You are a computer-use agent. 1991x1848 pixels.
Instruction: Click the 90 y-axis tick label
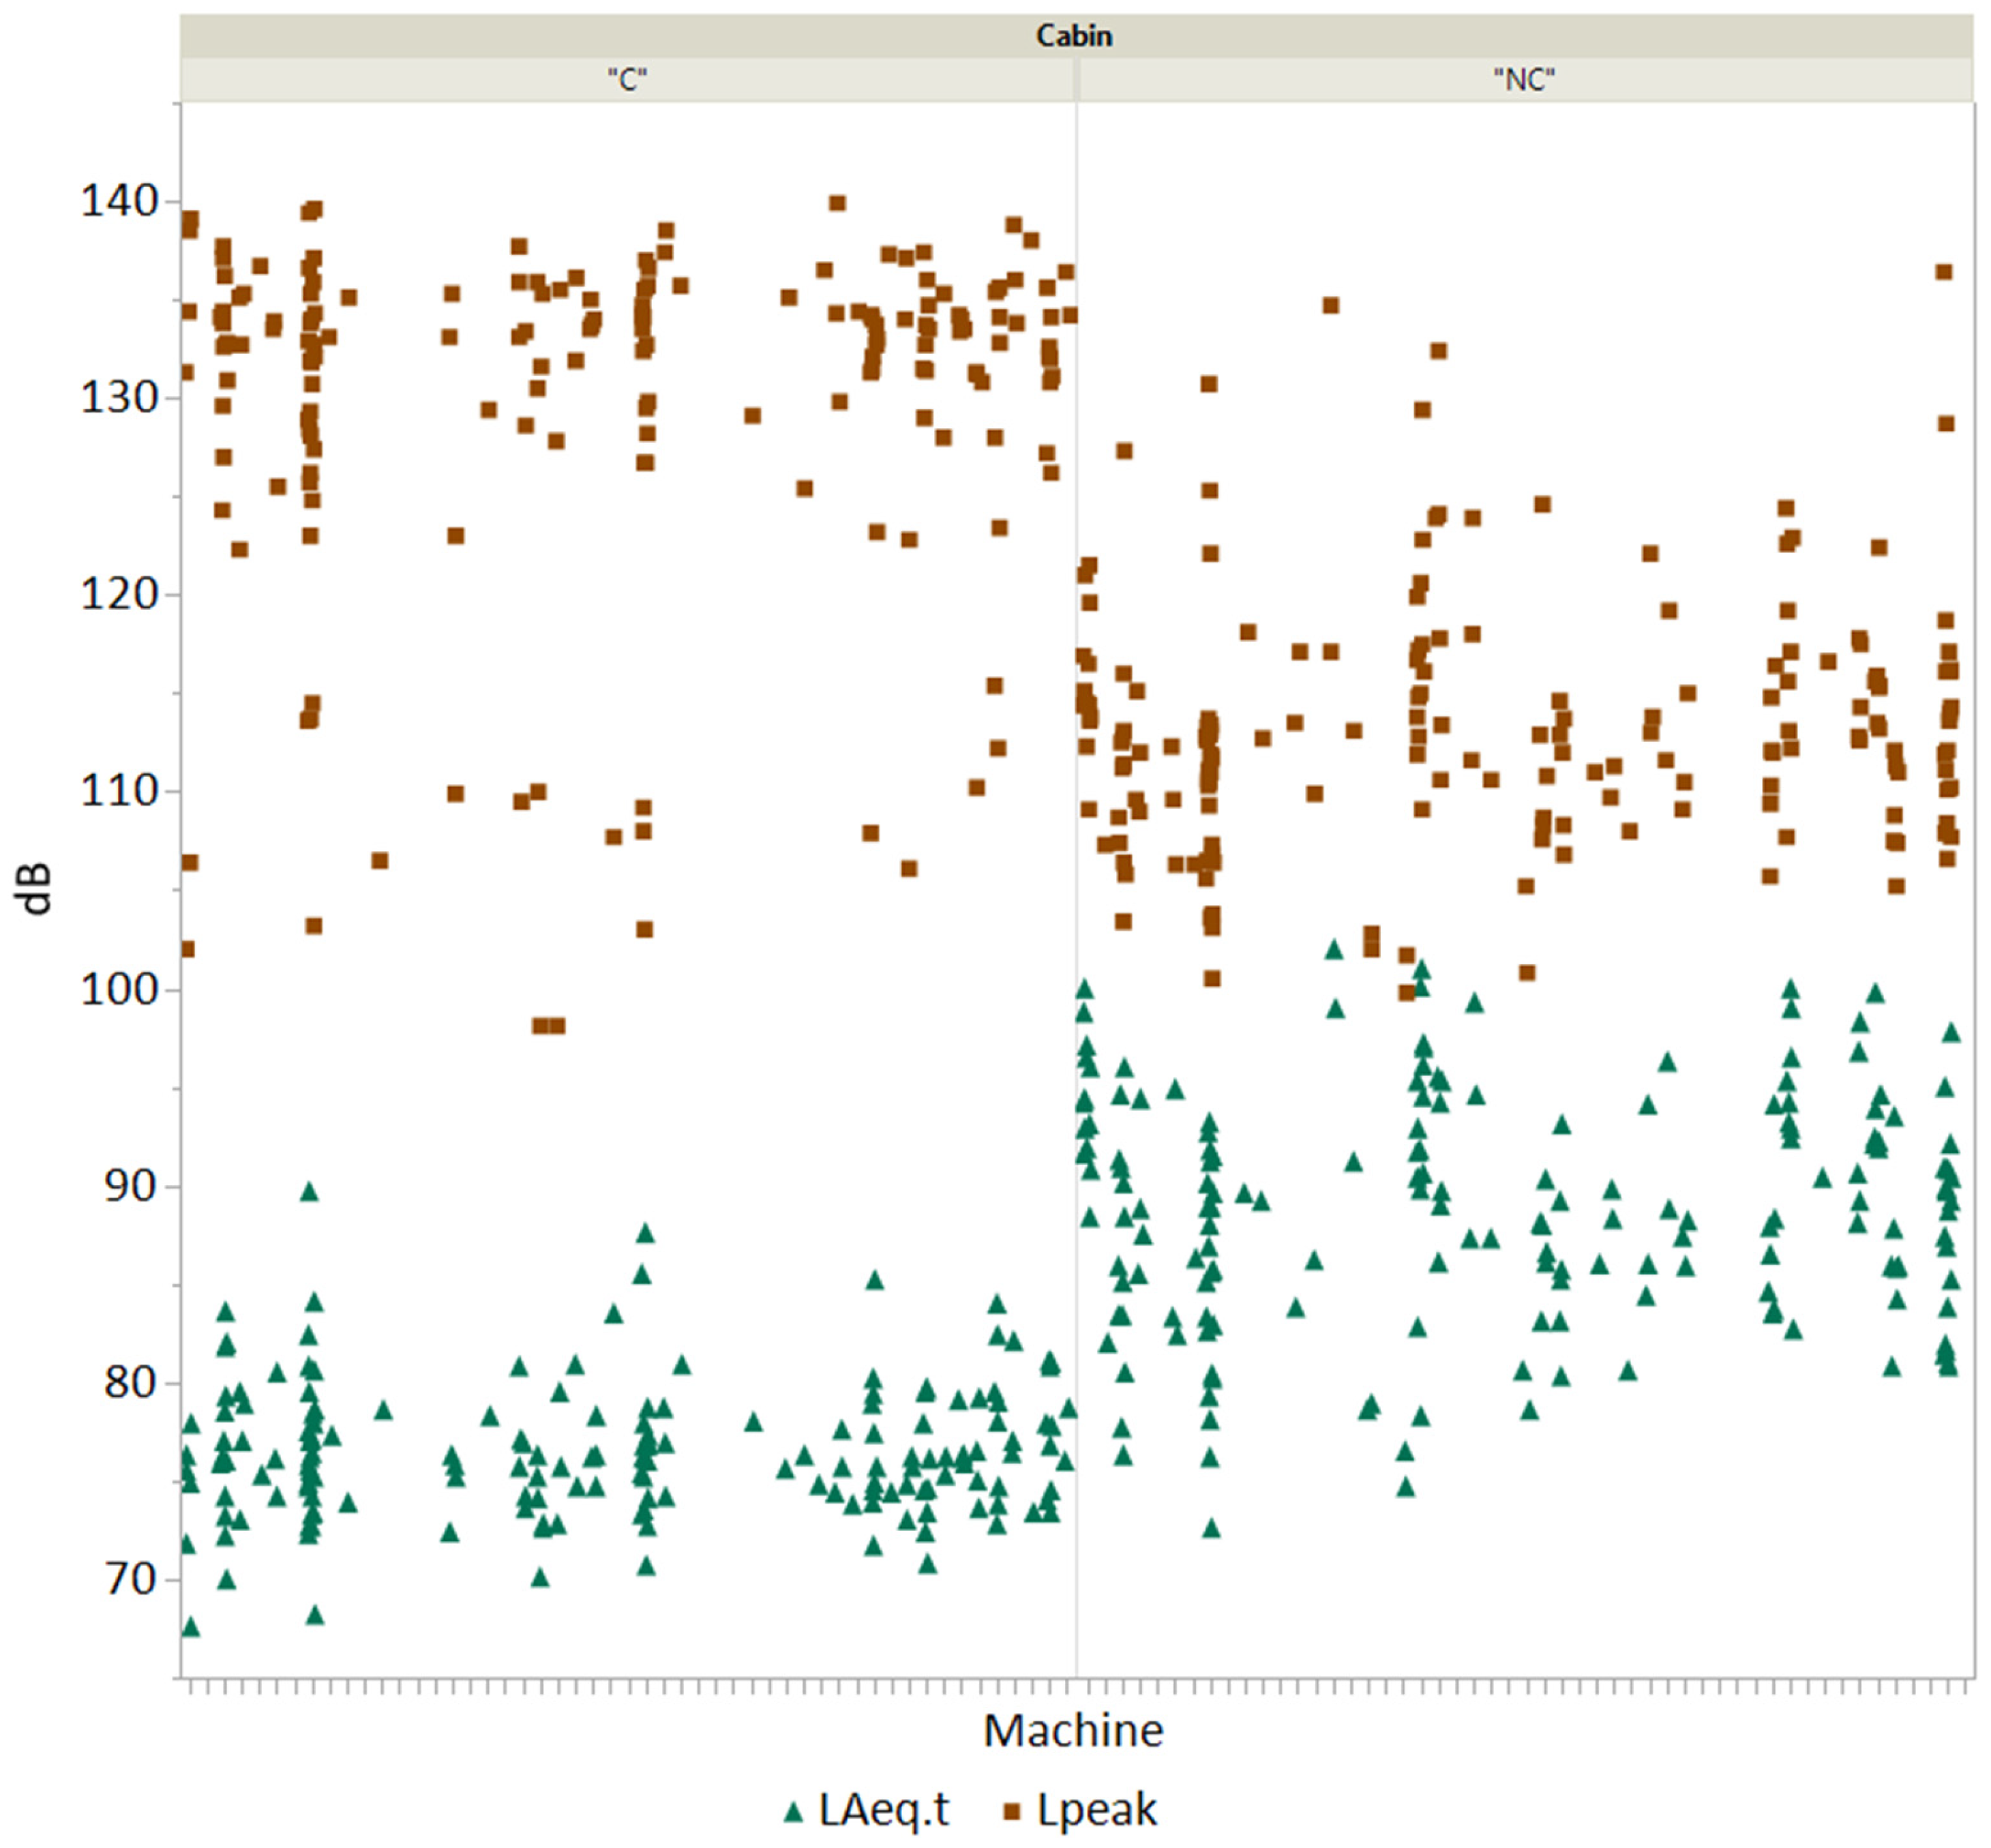pyautogui.click(x=131, y=1187)
